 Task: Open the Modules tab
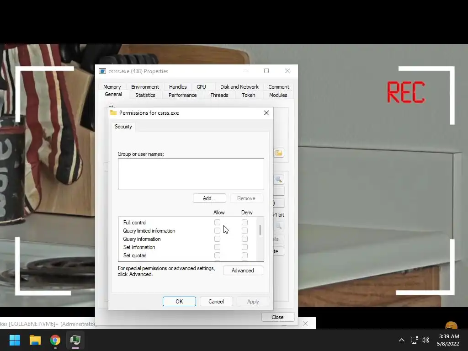[278, 95]
